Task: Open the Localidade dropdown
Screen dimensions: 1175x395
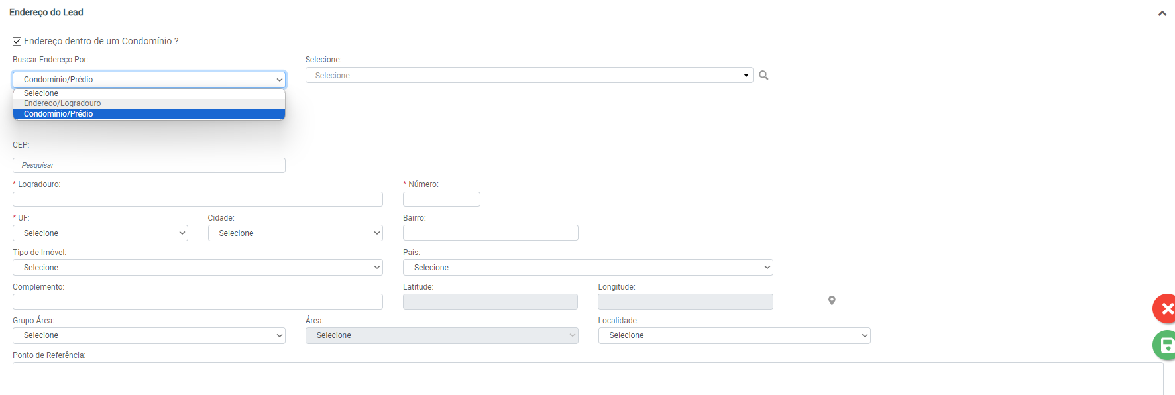Action: 734,335
